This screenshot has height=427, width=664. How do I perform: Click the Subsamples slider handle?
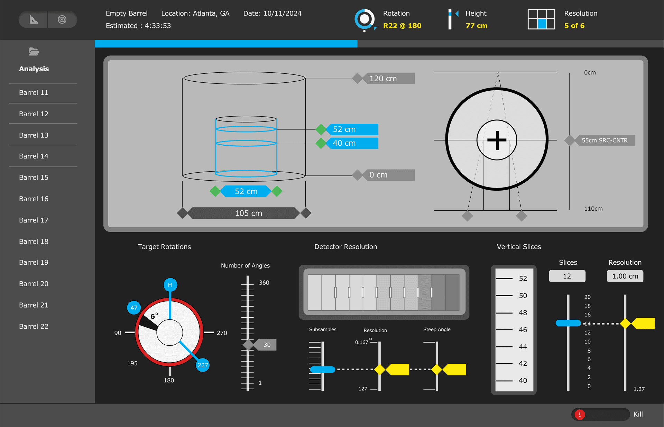(322, 370)
